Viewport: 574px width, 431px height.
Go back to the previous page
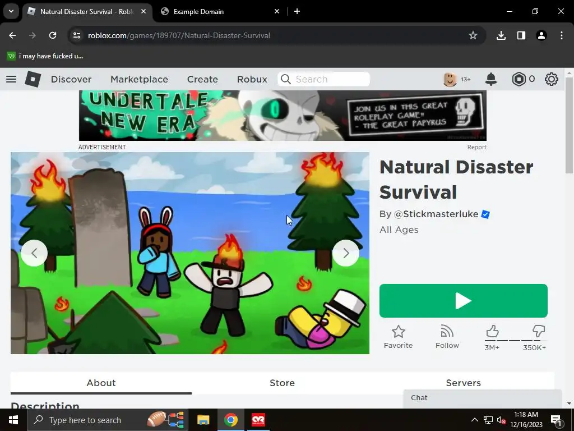click(x=12, y=35)
